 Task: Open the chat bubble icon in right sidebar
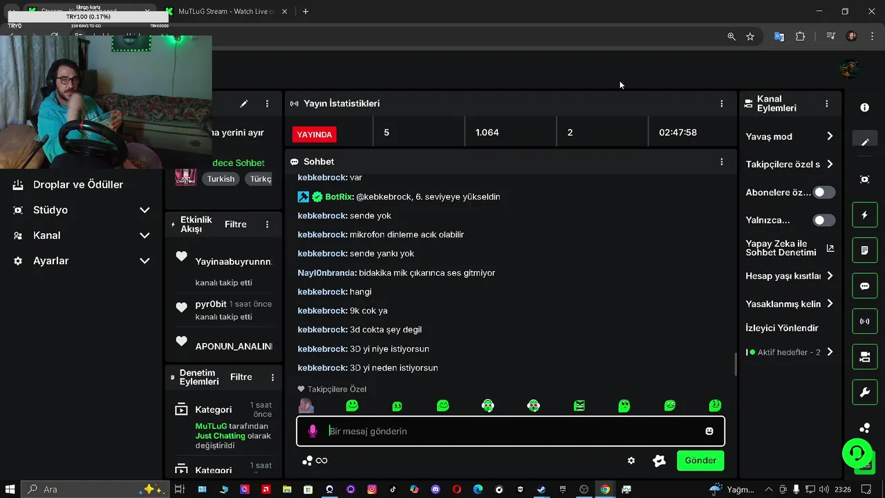tap(864, 286)
